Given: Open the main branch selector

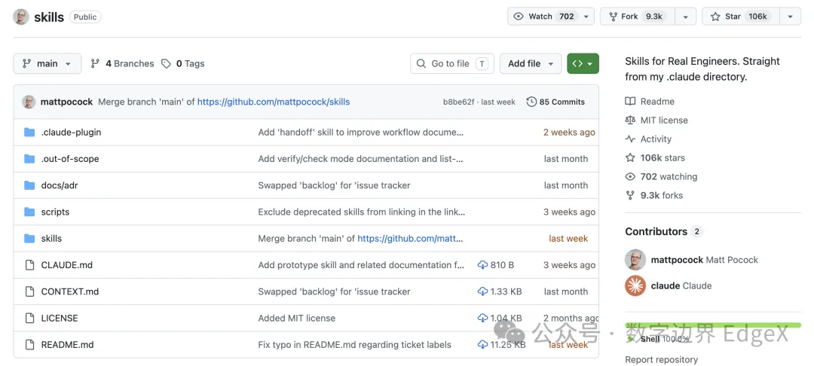Looking at the screenshot, I should coord(47,63).
